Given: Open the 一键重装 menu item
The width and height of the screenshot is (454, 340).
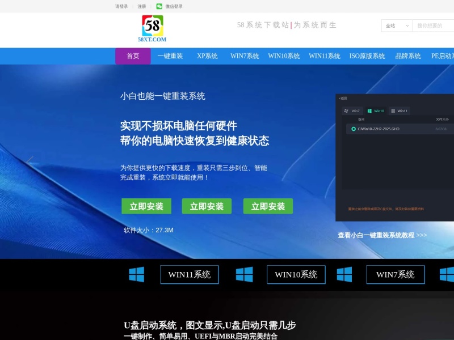Looking at the screenshot, I should point(170,56).
